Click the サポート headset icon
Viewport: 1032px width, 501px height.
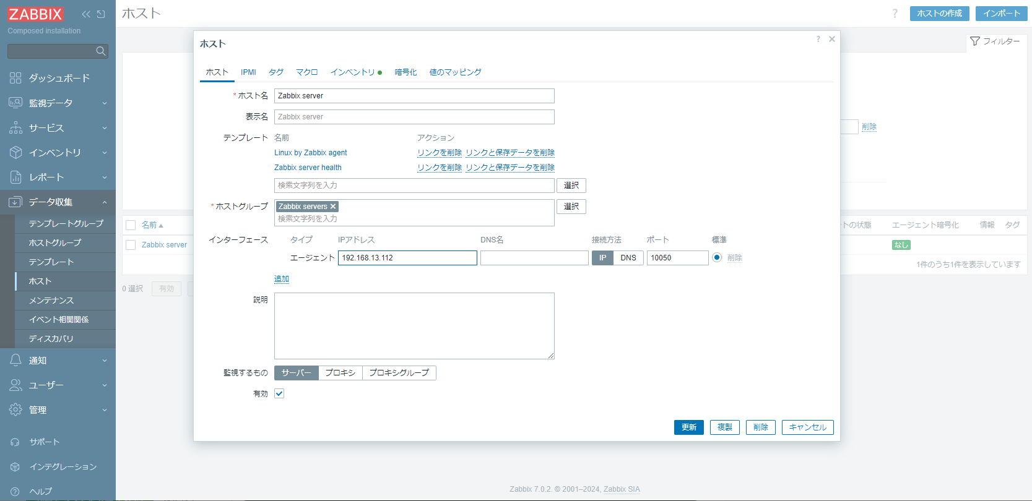click(15, 442)
